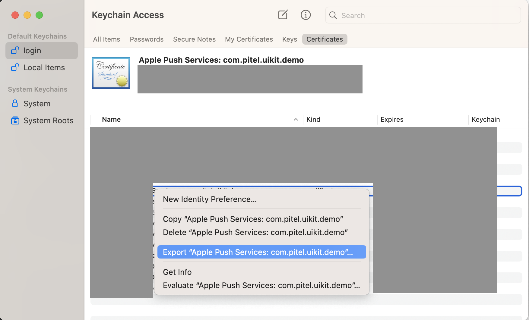The width and height of the screenshot is (529, 320).
Task: Select the Local Items keychain
Action: point(42,67)
